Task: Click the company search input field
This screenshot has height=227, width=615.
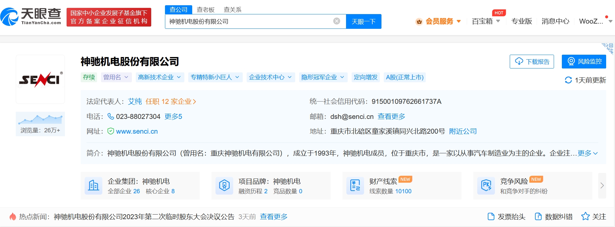Action: (249, 22)
